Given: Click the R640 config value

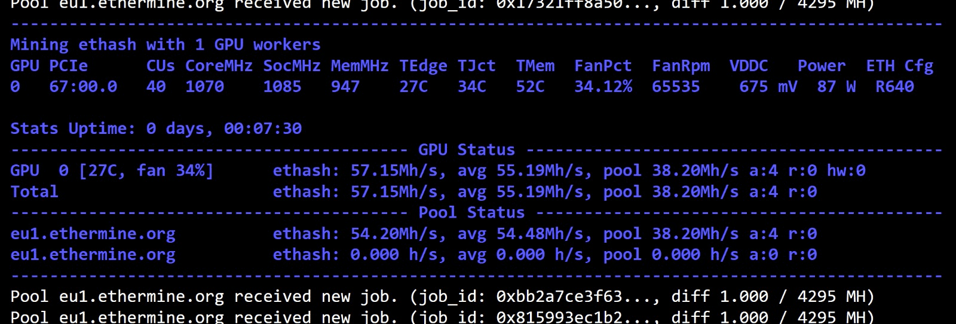Looking at the screenshot, I should (x=894, y=87).
